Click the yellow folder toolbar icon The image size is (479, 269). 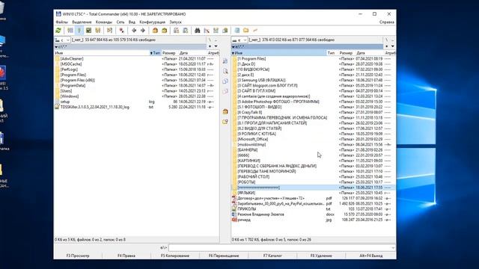246,31
